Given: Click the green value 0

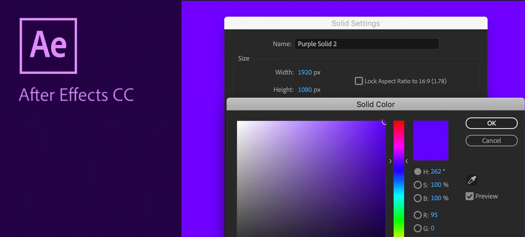Looking at the screenshot, I should coord(433,228).
